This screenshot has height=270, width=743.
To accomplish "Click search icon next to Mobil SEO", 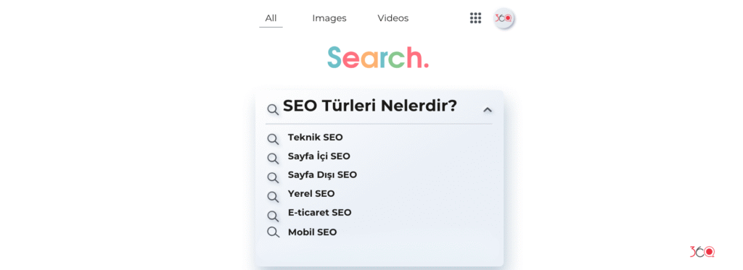I will coord(273,232).
